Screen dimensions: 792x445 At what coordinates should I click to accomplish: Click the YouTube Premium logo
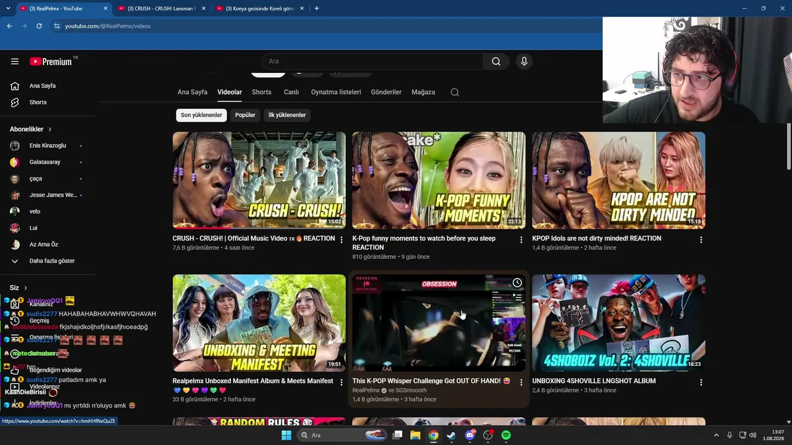[x=52, y=61]
